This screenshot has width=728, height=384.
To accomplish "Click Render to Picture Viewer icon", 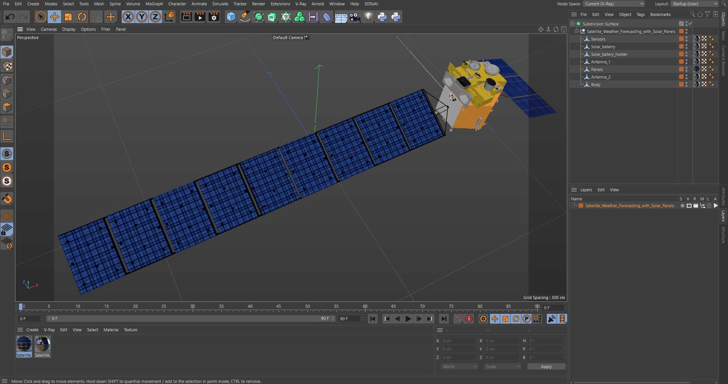I will coord(200,17).
